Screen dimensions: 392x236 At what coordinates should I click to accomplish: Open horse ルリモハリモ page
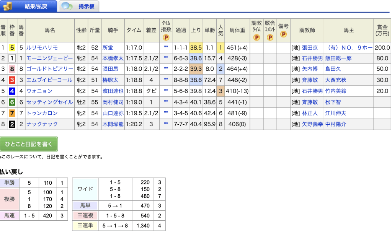tap(42, 48)
